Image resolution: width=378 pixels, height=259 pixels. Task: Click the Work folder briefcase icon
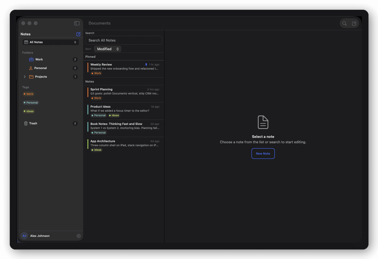click(x=31, y=59)
